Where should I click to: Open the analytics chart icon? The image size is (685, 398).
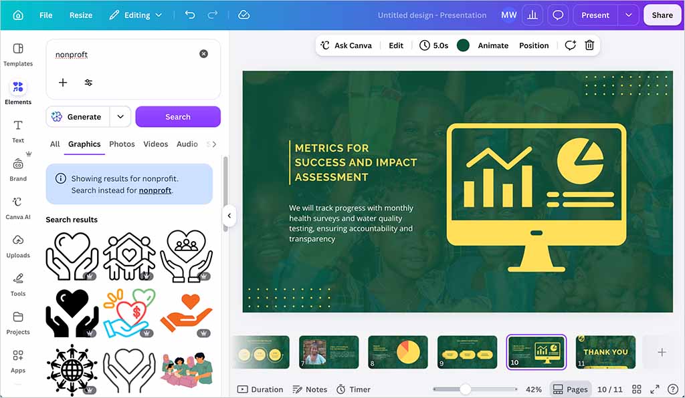tap(532, 15)
